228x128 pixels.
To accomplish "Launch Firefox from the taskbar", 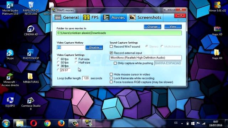I will [x=61, y=123].
